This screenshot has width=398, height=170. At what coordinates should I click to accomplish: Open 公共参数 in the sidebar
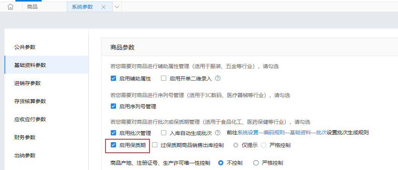[47, 47]
